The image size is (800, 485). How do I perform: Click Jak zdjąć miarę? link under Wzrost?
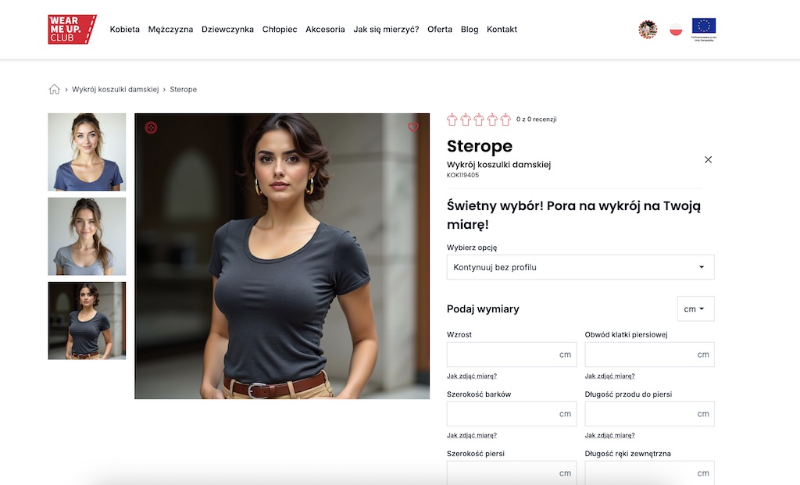click(472, 376)
